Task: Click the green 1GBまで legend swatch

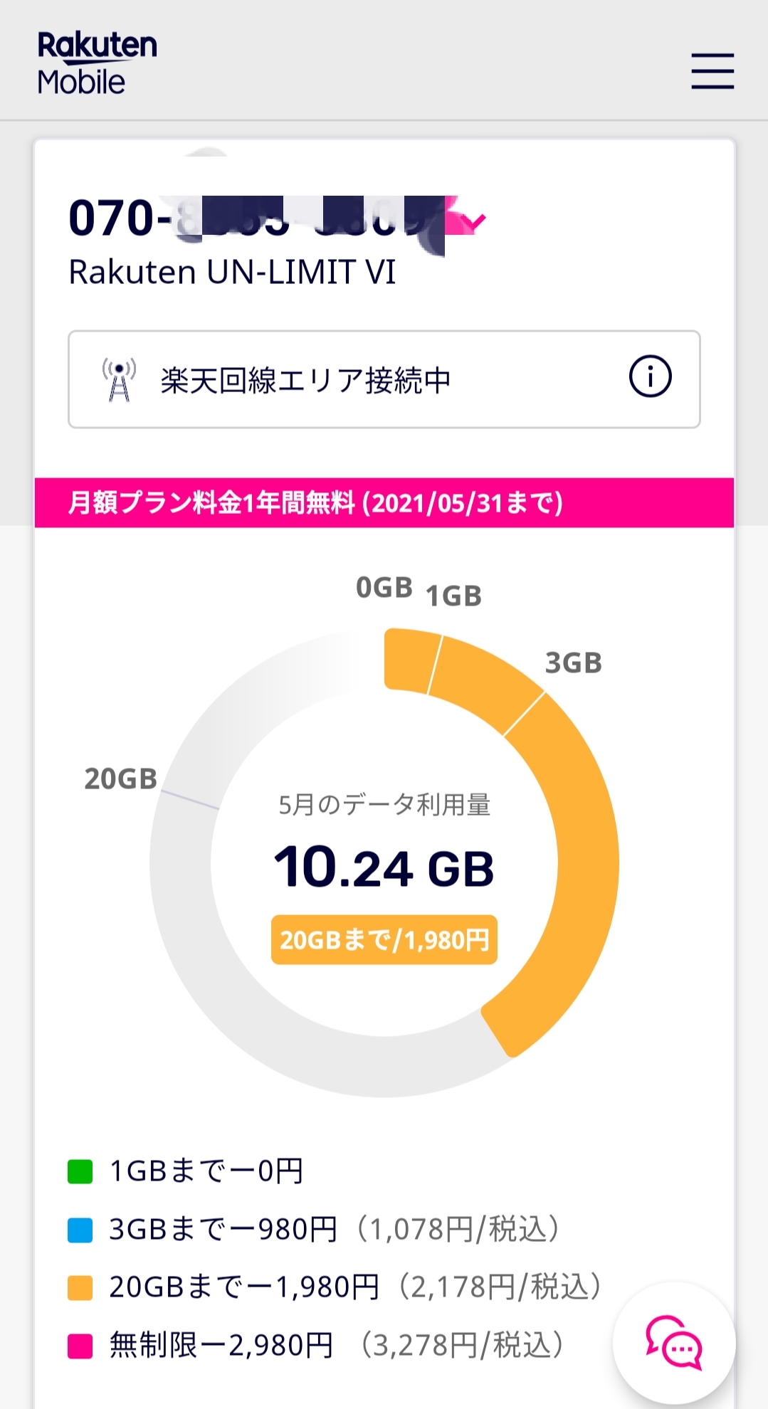Action: click(80, 1171)
